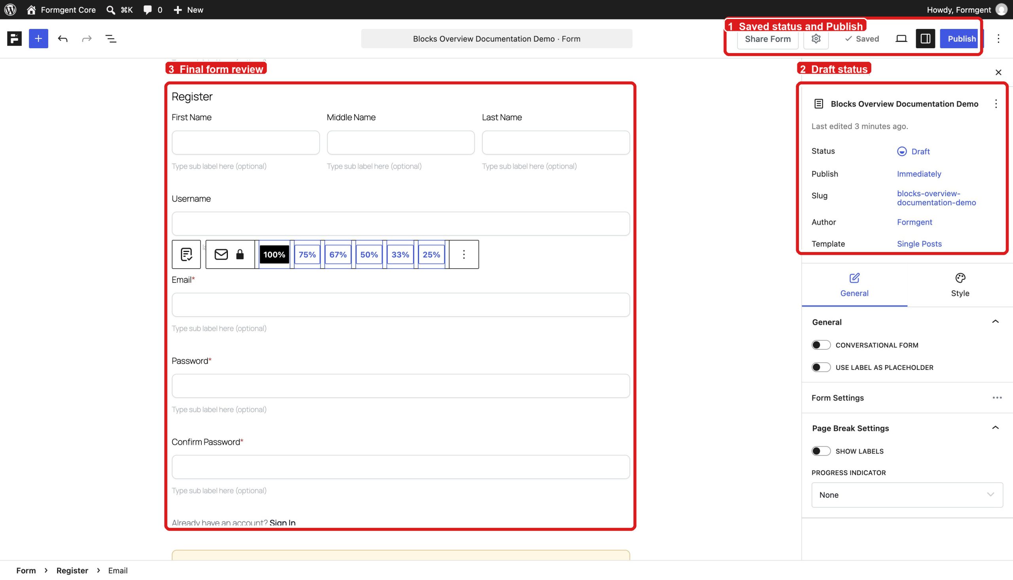Viewport: 1013px width, 580px height.
Task: Publish the form
Action: point(961,39)
